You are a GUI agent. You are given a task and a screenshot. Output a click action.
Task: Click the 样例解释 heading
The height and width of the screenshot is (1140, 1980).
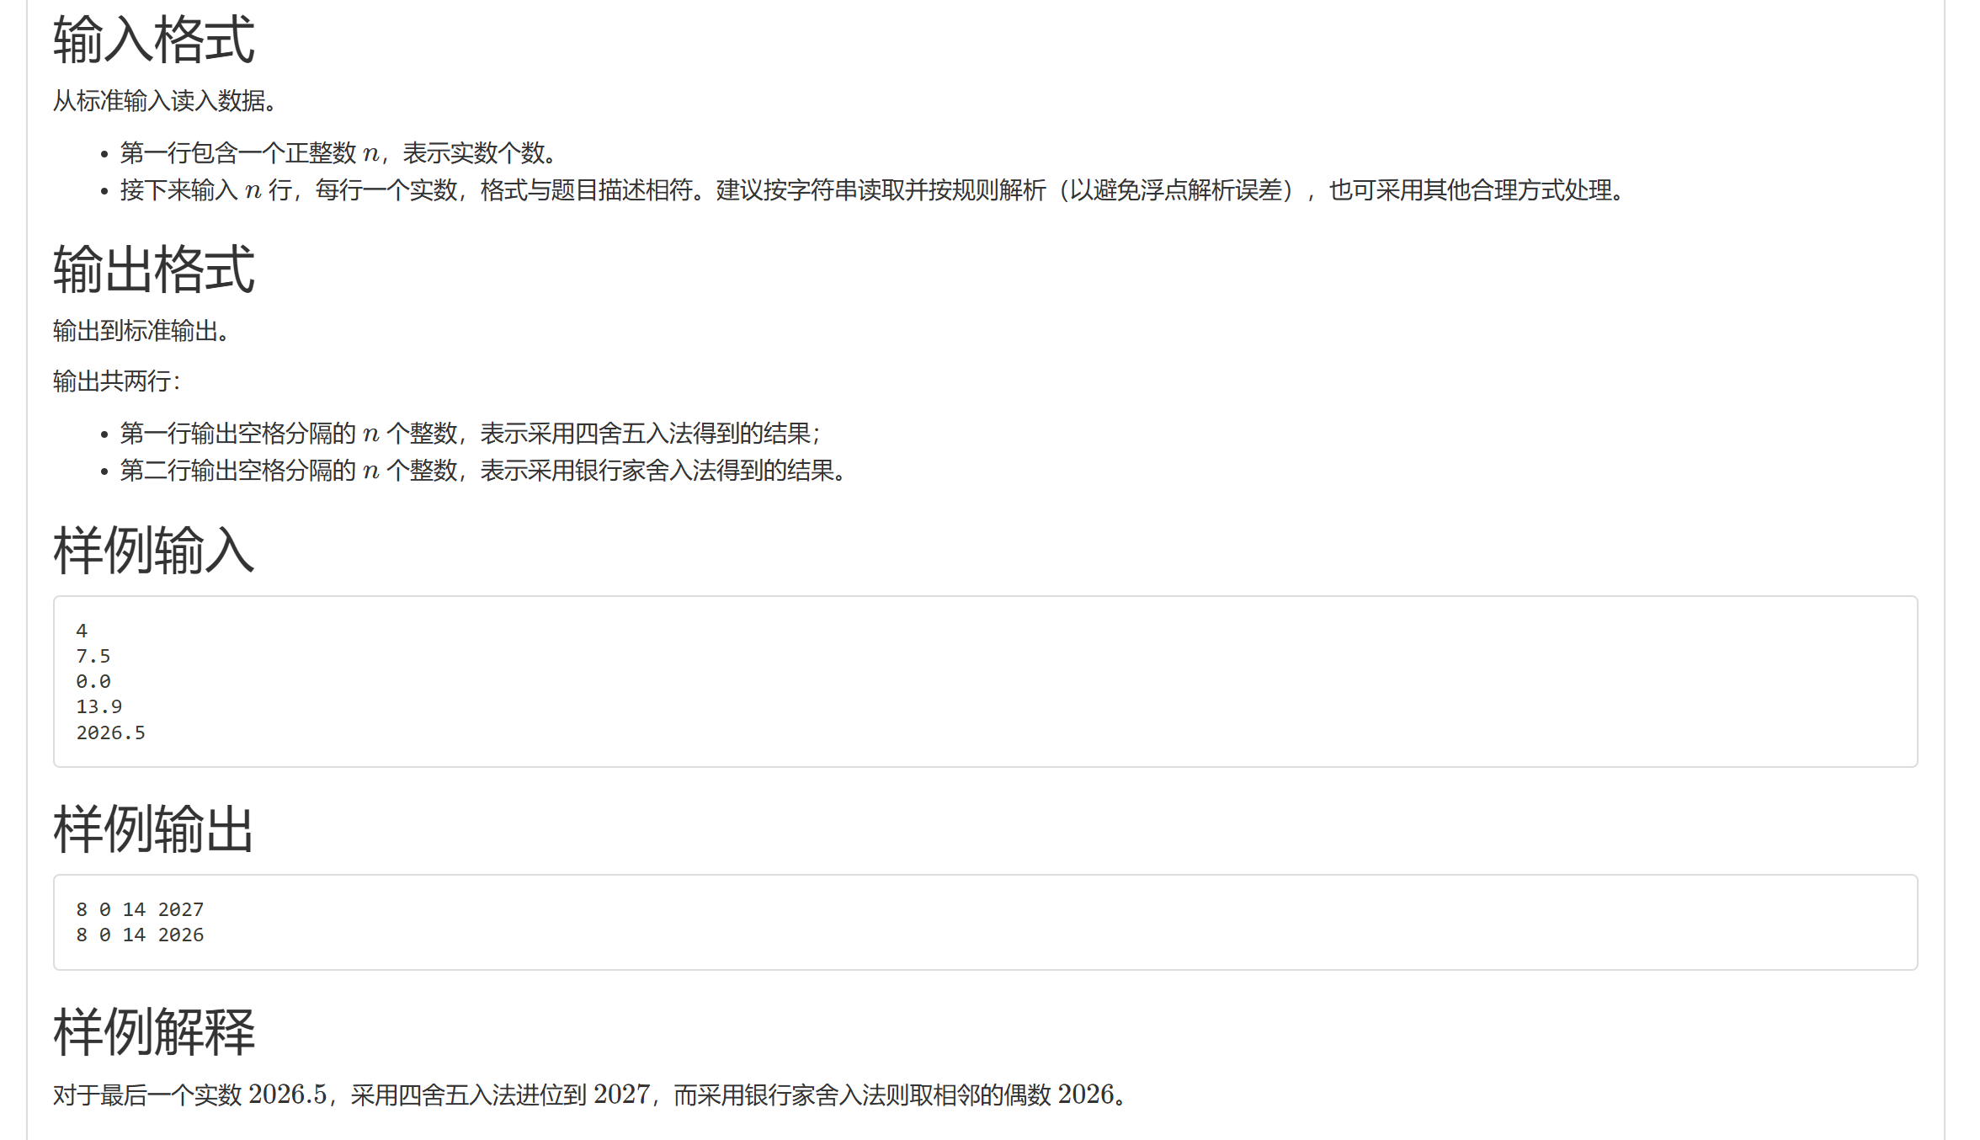[x=154, y=1031]
